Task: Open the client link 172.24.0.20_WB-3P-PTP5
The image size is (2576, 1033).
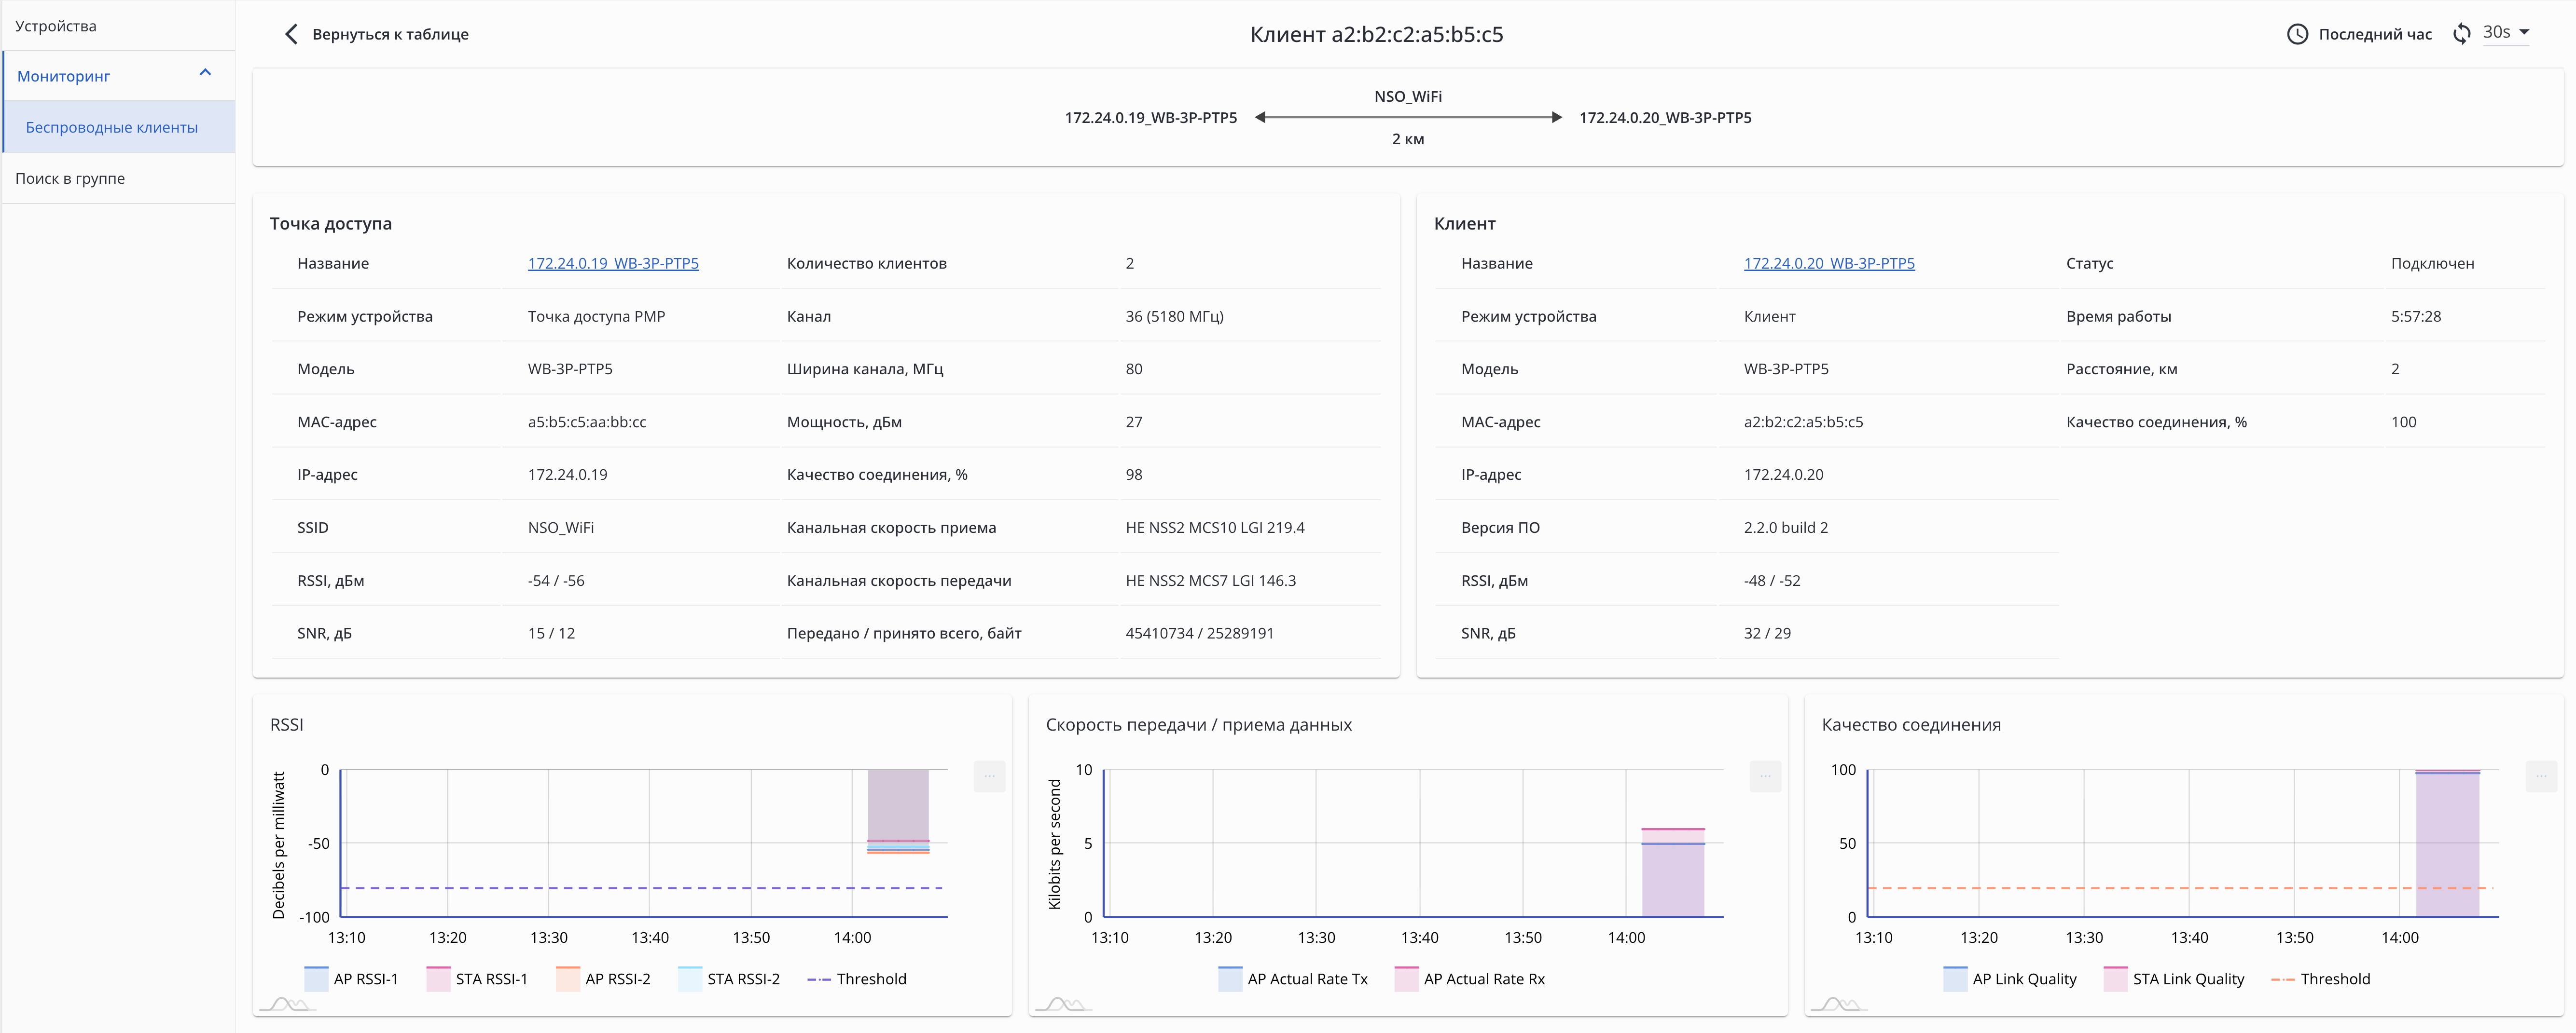Action: click(x=1828, y=264)
